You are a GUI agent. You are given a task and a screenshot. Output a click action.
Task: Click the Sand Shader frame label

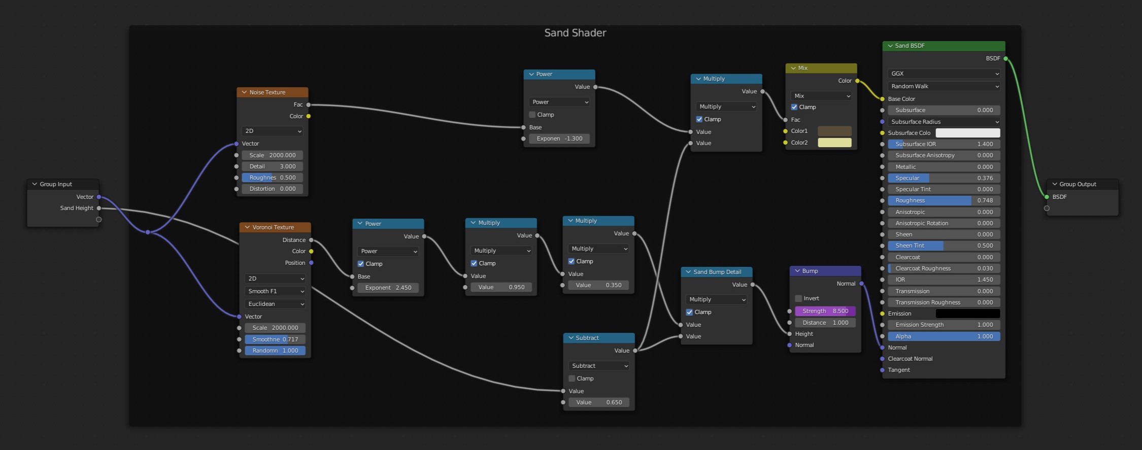(575, 33)
